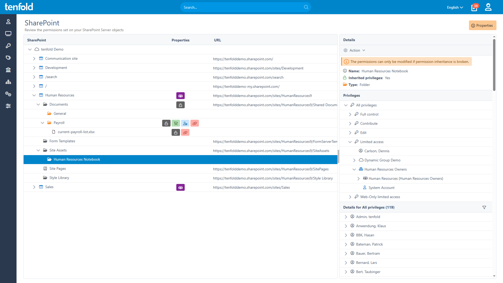Expand the Development site node

34,68
